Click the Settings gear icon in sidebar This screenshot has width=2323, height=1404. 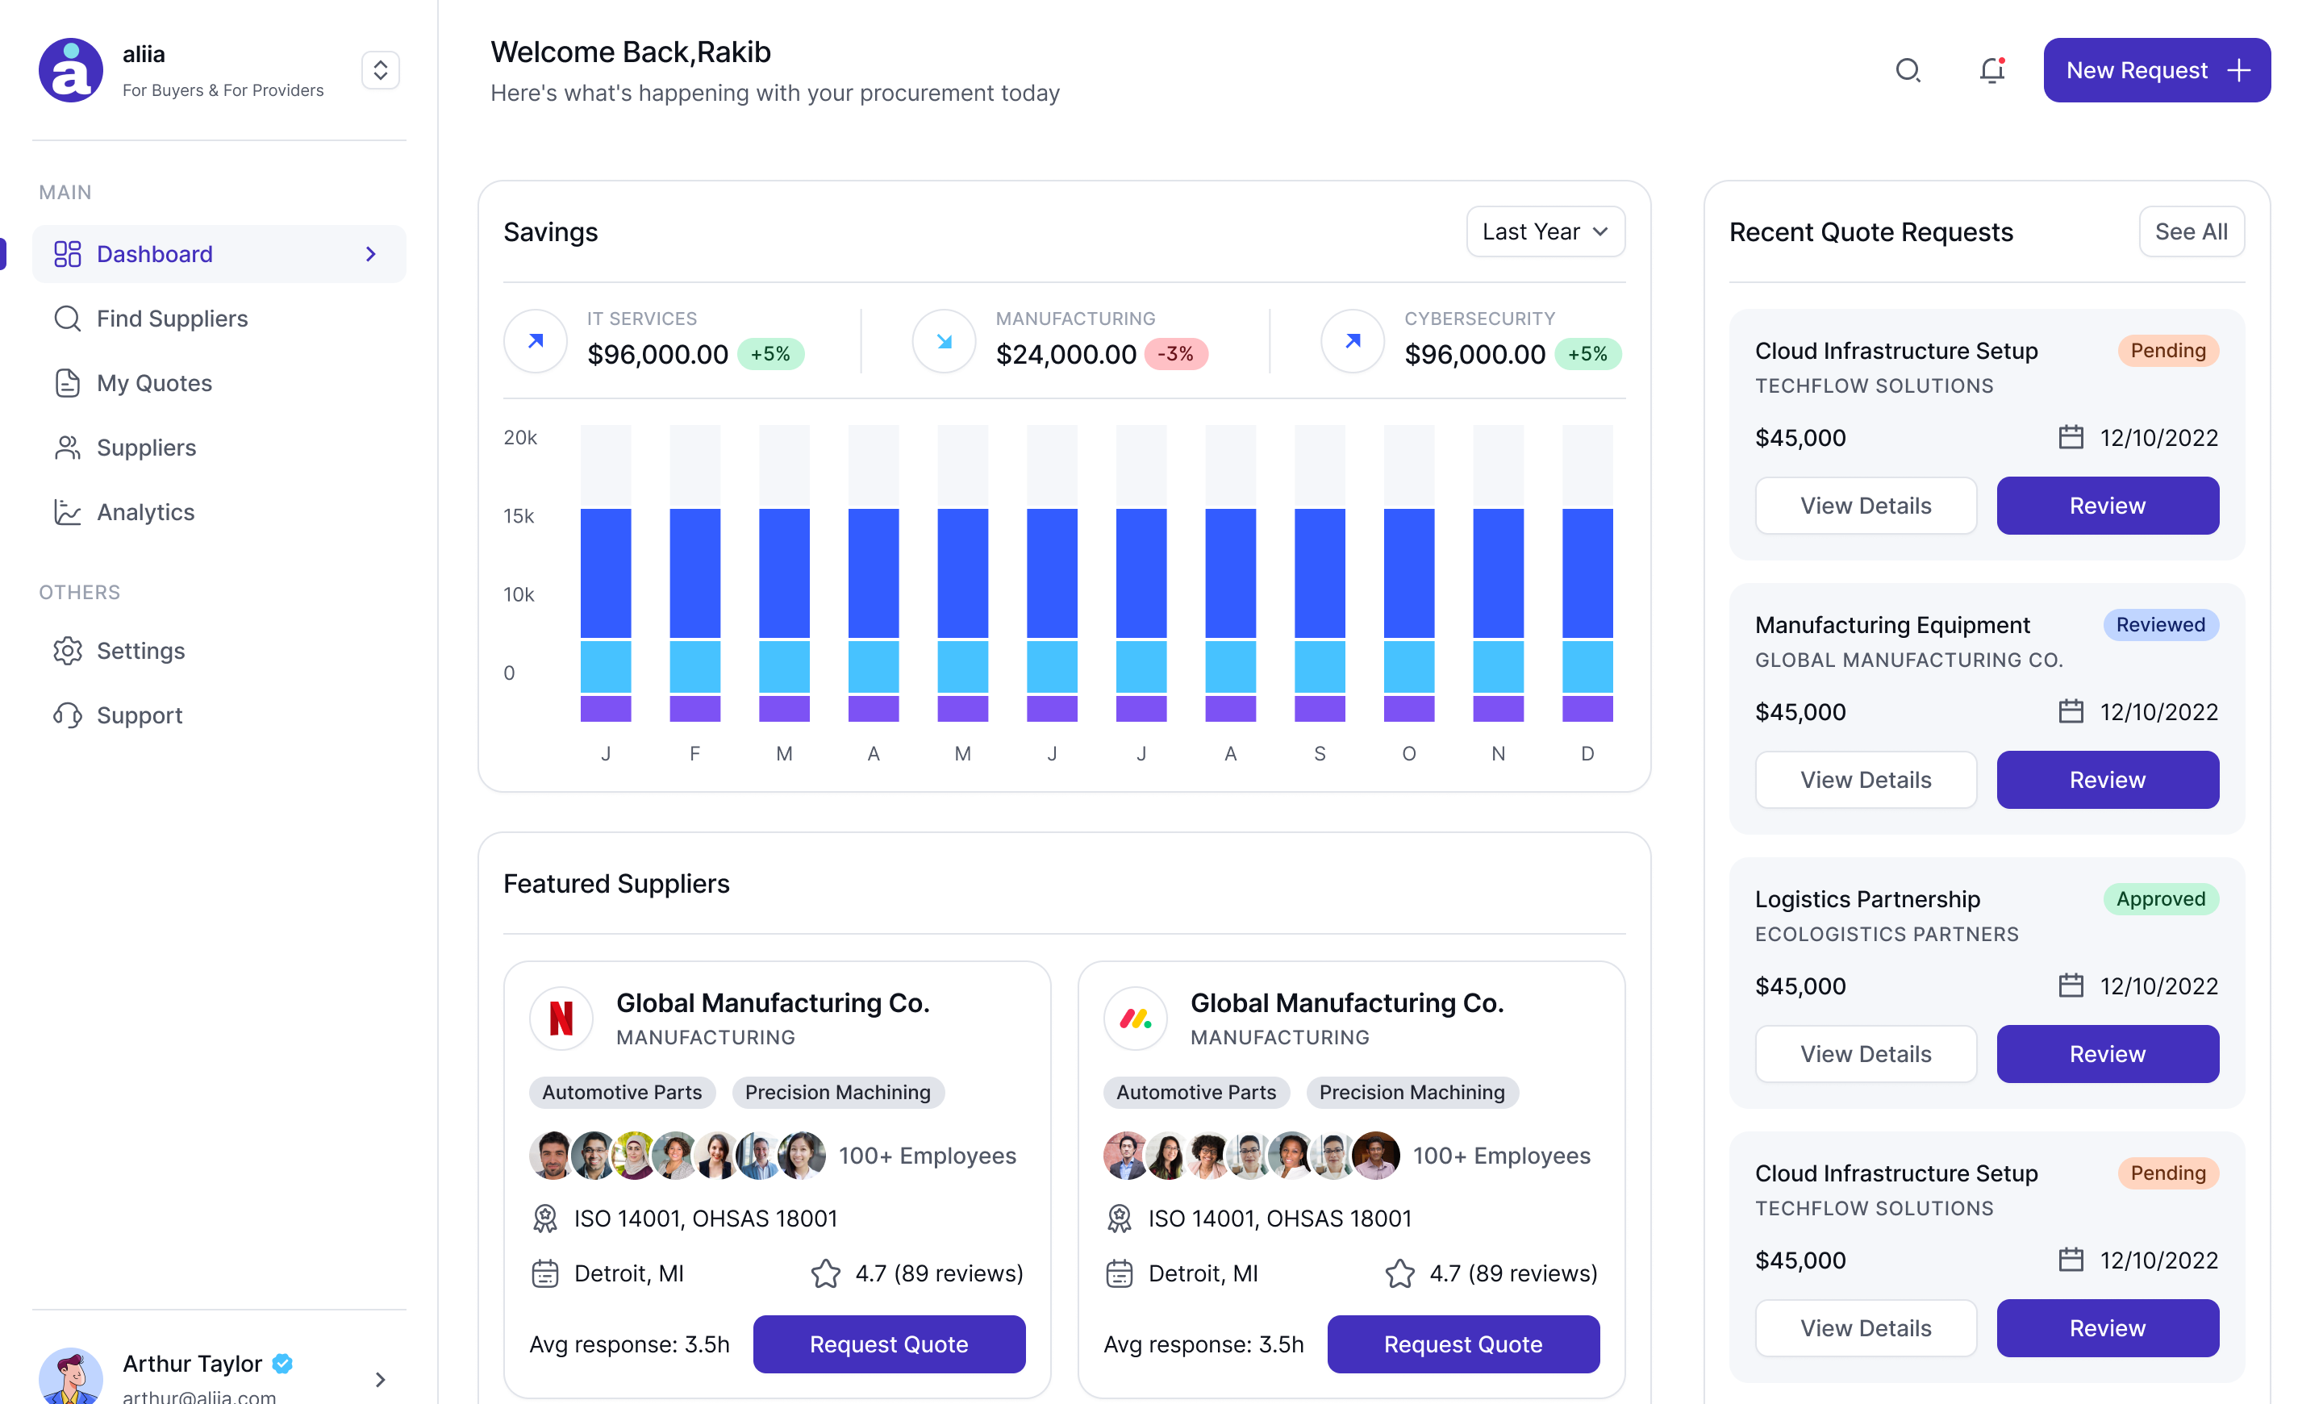point(67,650)
